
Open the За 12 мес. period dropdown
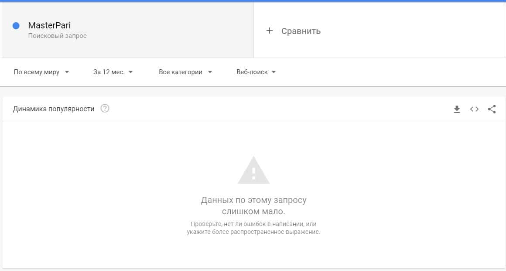click(x=113, y=72)
